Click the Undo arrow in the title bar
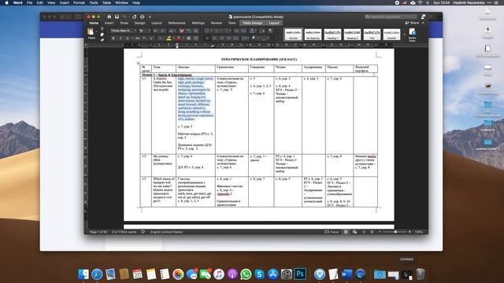 125,17
